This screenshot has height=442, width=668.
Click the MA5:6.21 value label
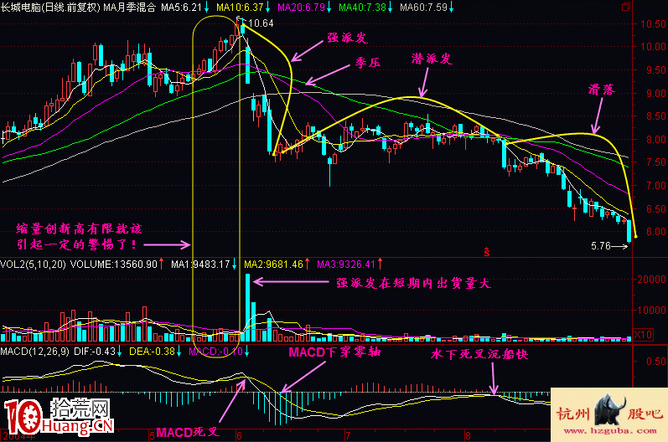point(181,7)
